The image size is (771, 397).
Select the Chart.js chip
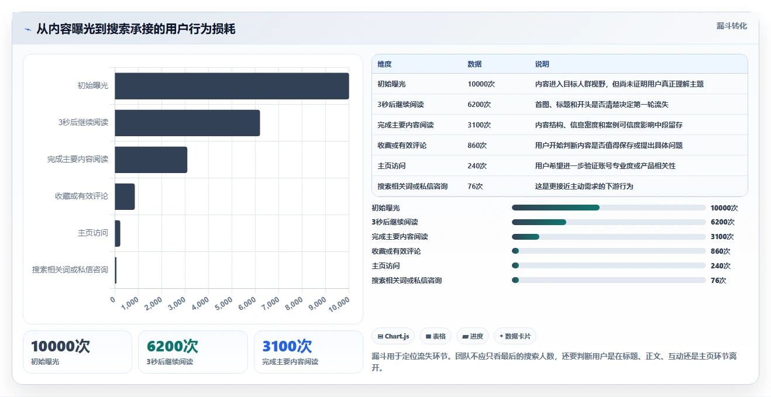[x=393, y=336]
